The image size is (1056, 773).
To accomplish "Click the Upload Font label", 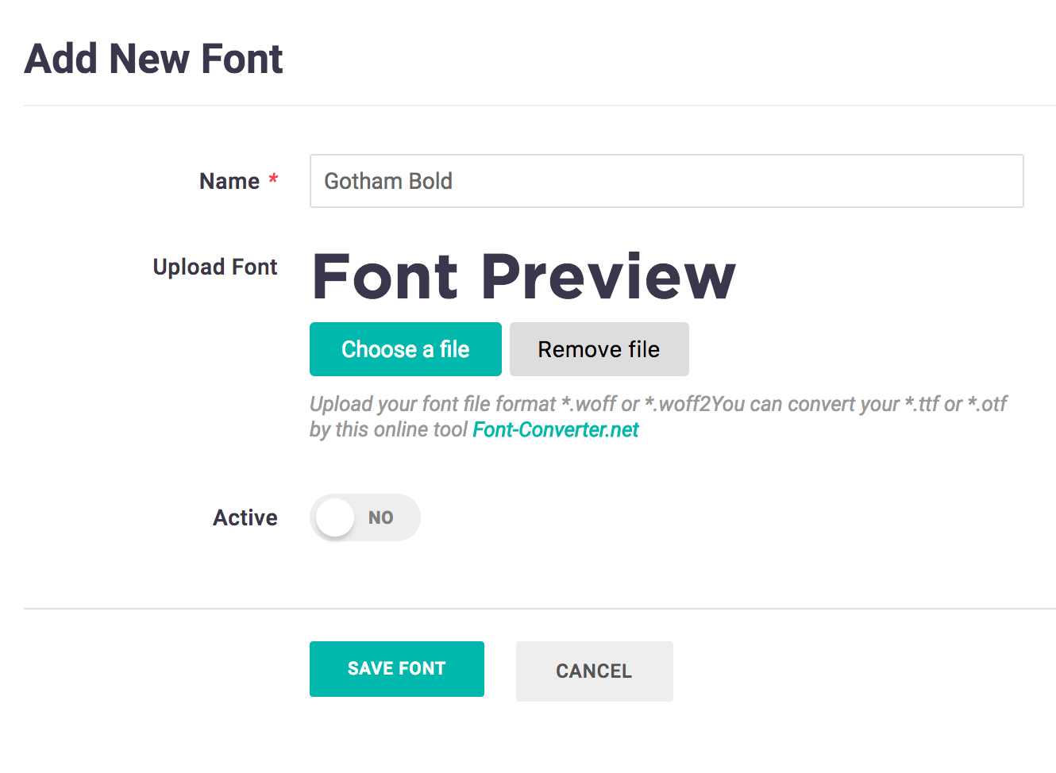I will tap(214, 267).
